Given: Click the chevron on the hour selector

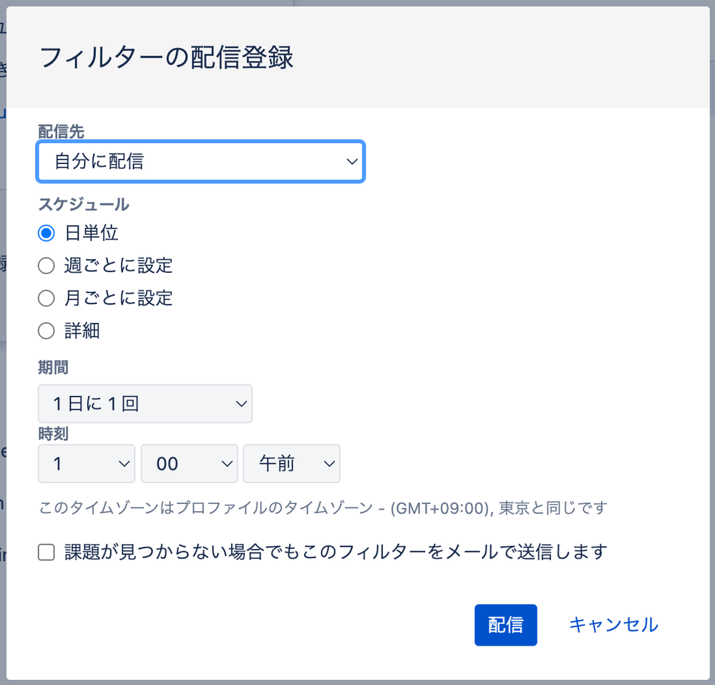Looking at the screenshot, I should coord(123,464).
